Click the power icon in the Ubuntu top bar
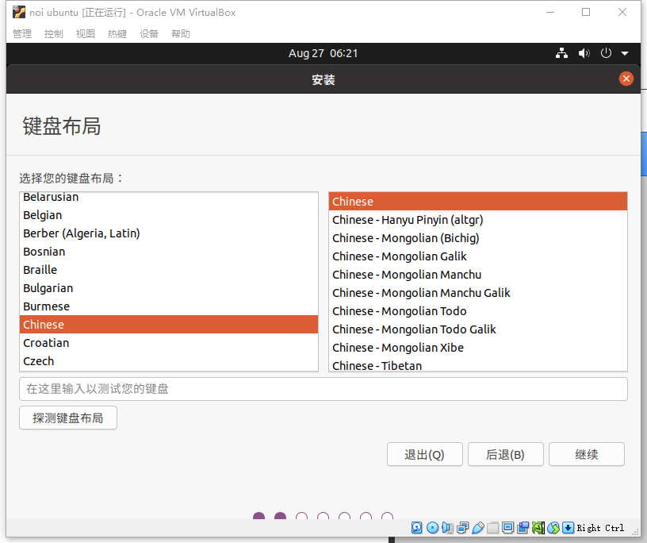This screenshot has width=647, height=543. pos(606,53)
